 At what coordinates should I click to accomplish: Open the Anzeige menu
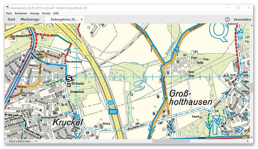click(34, 13)
